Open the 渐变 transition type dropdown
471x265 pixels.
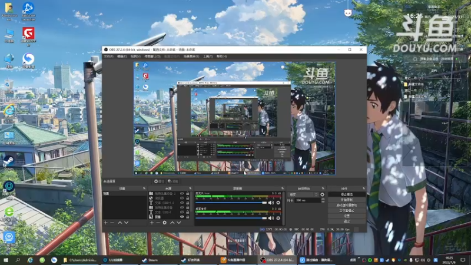(303, 195)
